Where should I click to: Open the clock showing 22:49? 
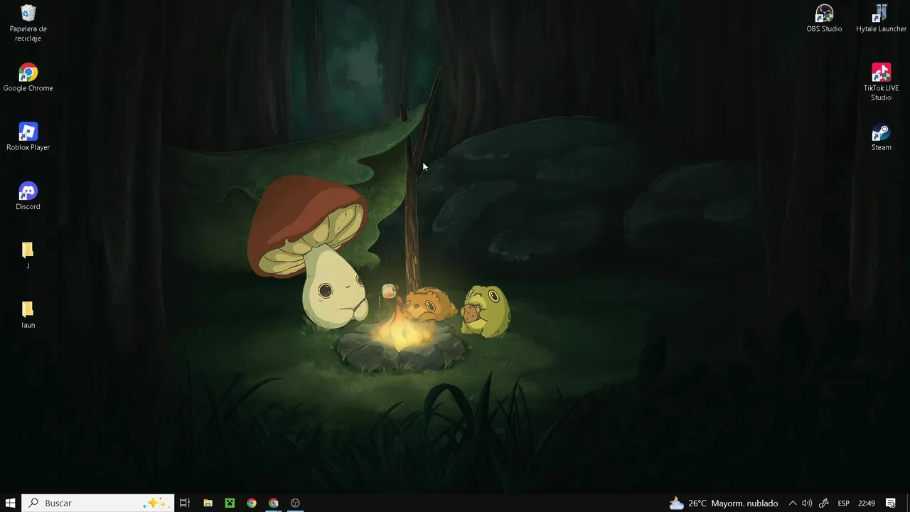click(867, 503)
